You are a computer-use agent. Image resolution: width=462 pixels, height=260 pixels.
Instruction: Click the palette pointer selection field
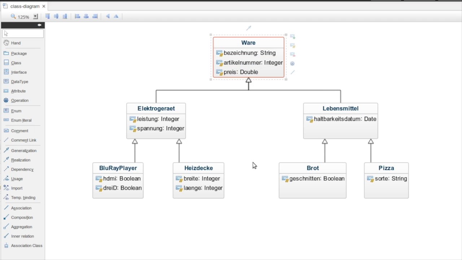(23, 34)
